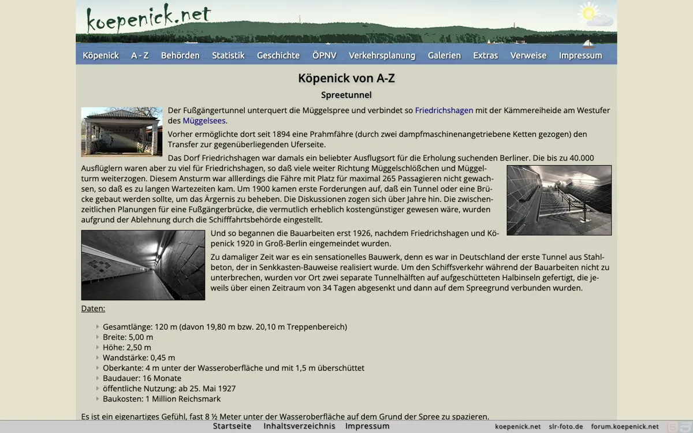Click the faded HTML5 badge icon

tap(673, 427)
